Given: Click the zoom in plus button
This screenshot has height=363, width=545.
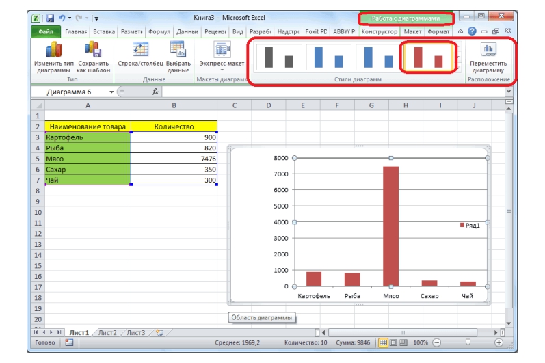Looking at the screenshot, I should coord(499,343).
